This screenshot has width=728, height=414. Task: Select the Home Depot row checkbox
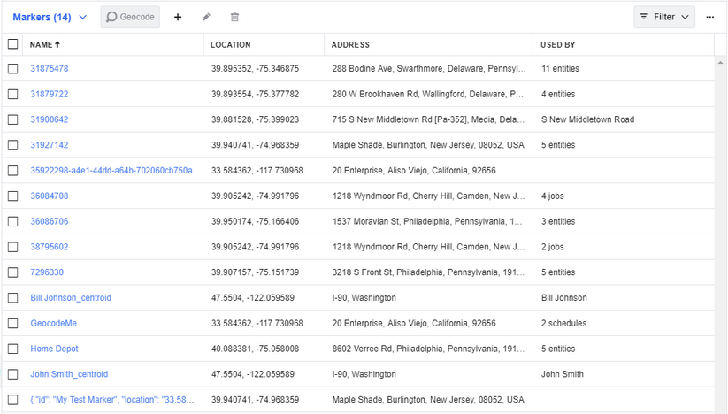pyautogui.click(x=12, y=349)
